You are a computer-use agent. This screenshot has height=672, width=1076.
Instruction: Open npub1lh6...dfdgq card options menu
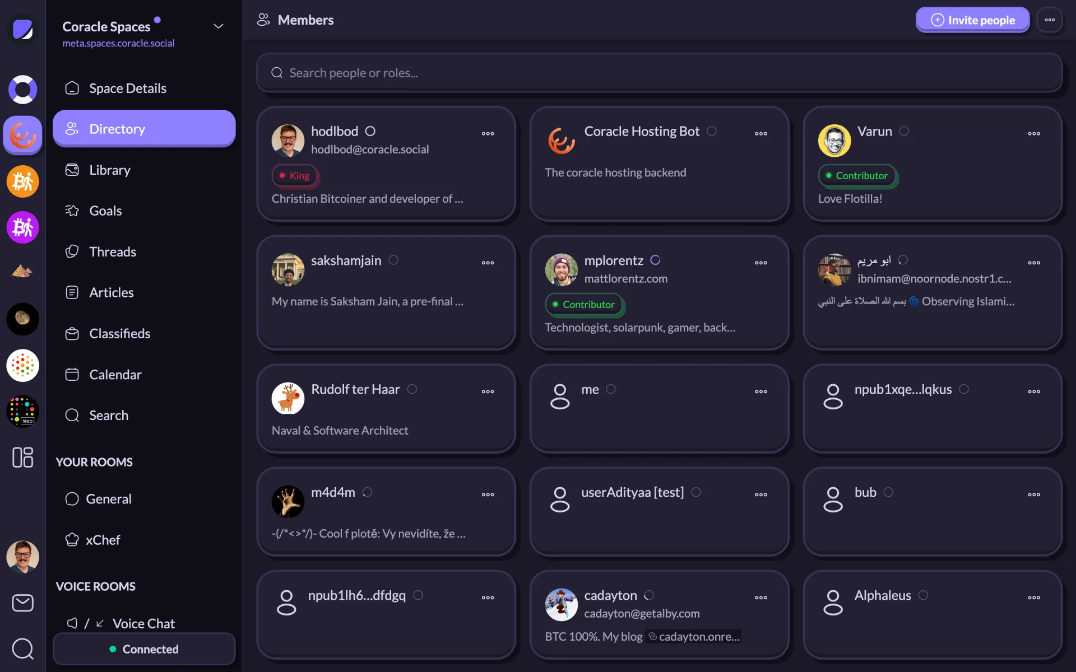tap(488, 598)
